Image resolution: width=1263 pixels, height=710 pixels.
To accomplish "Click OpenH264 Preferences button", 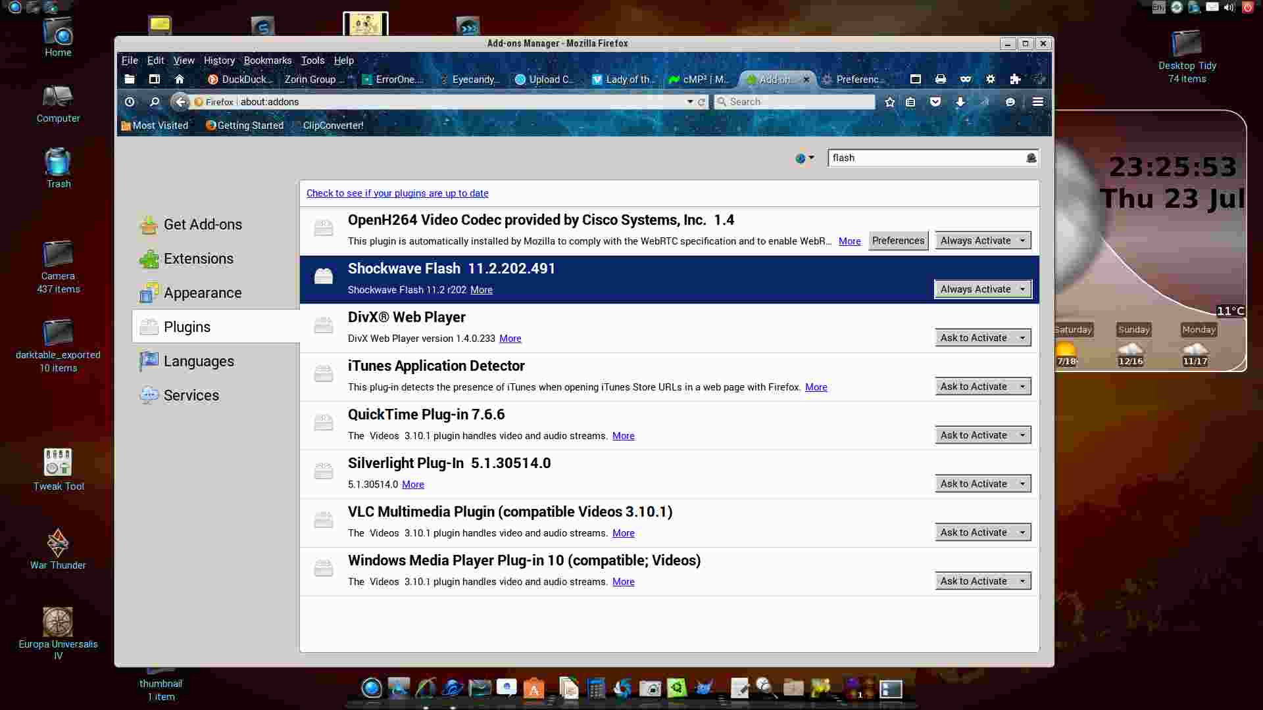I will click(x=898, y=241).
